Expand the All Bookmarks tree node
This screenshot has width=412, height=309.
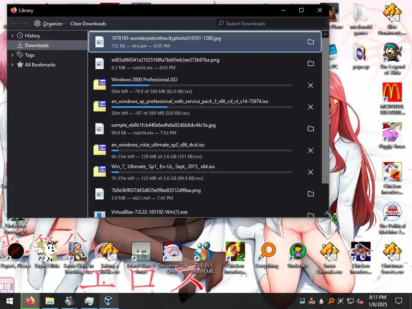point(12,65)
